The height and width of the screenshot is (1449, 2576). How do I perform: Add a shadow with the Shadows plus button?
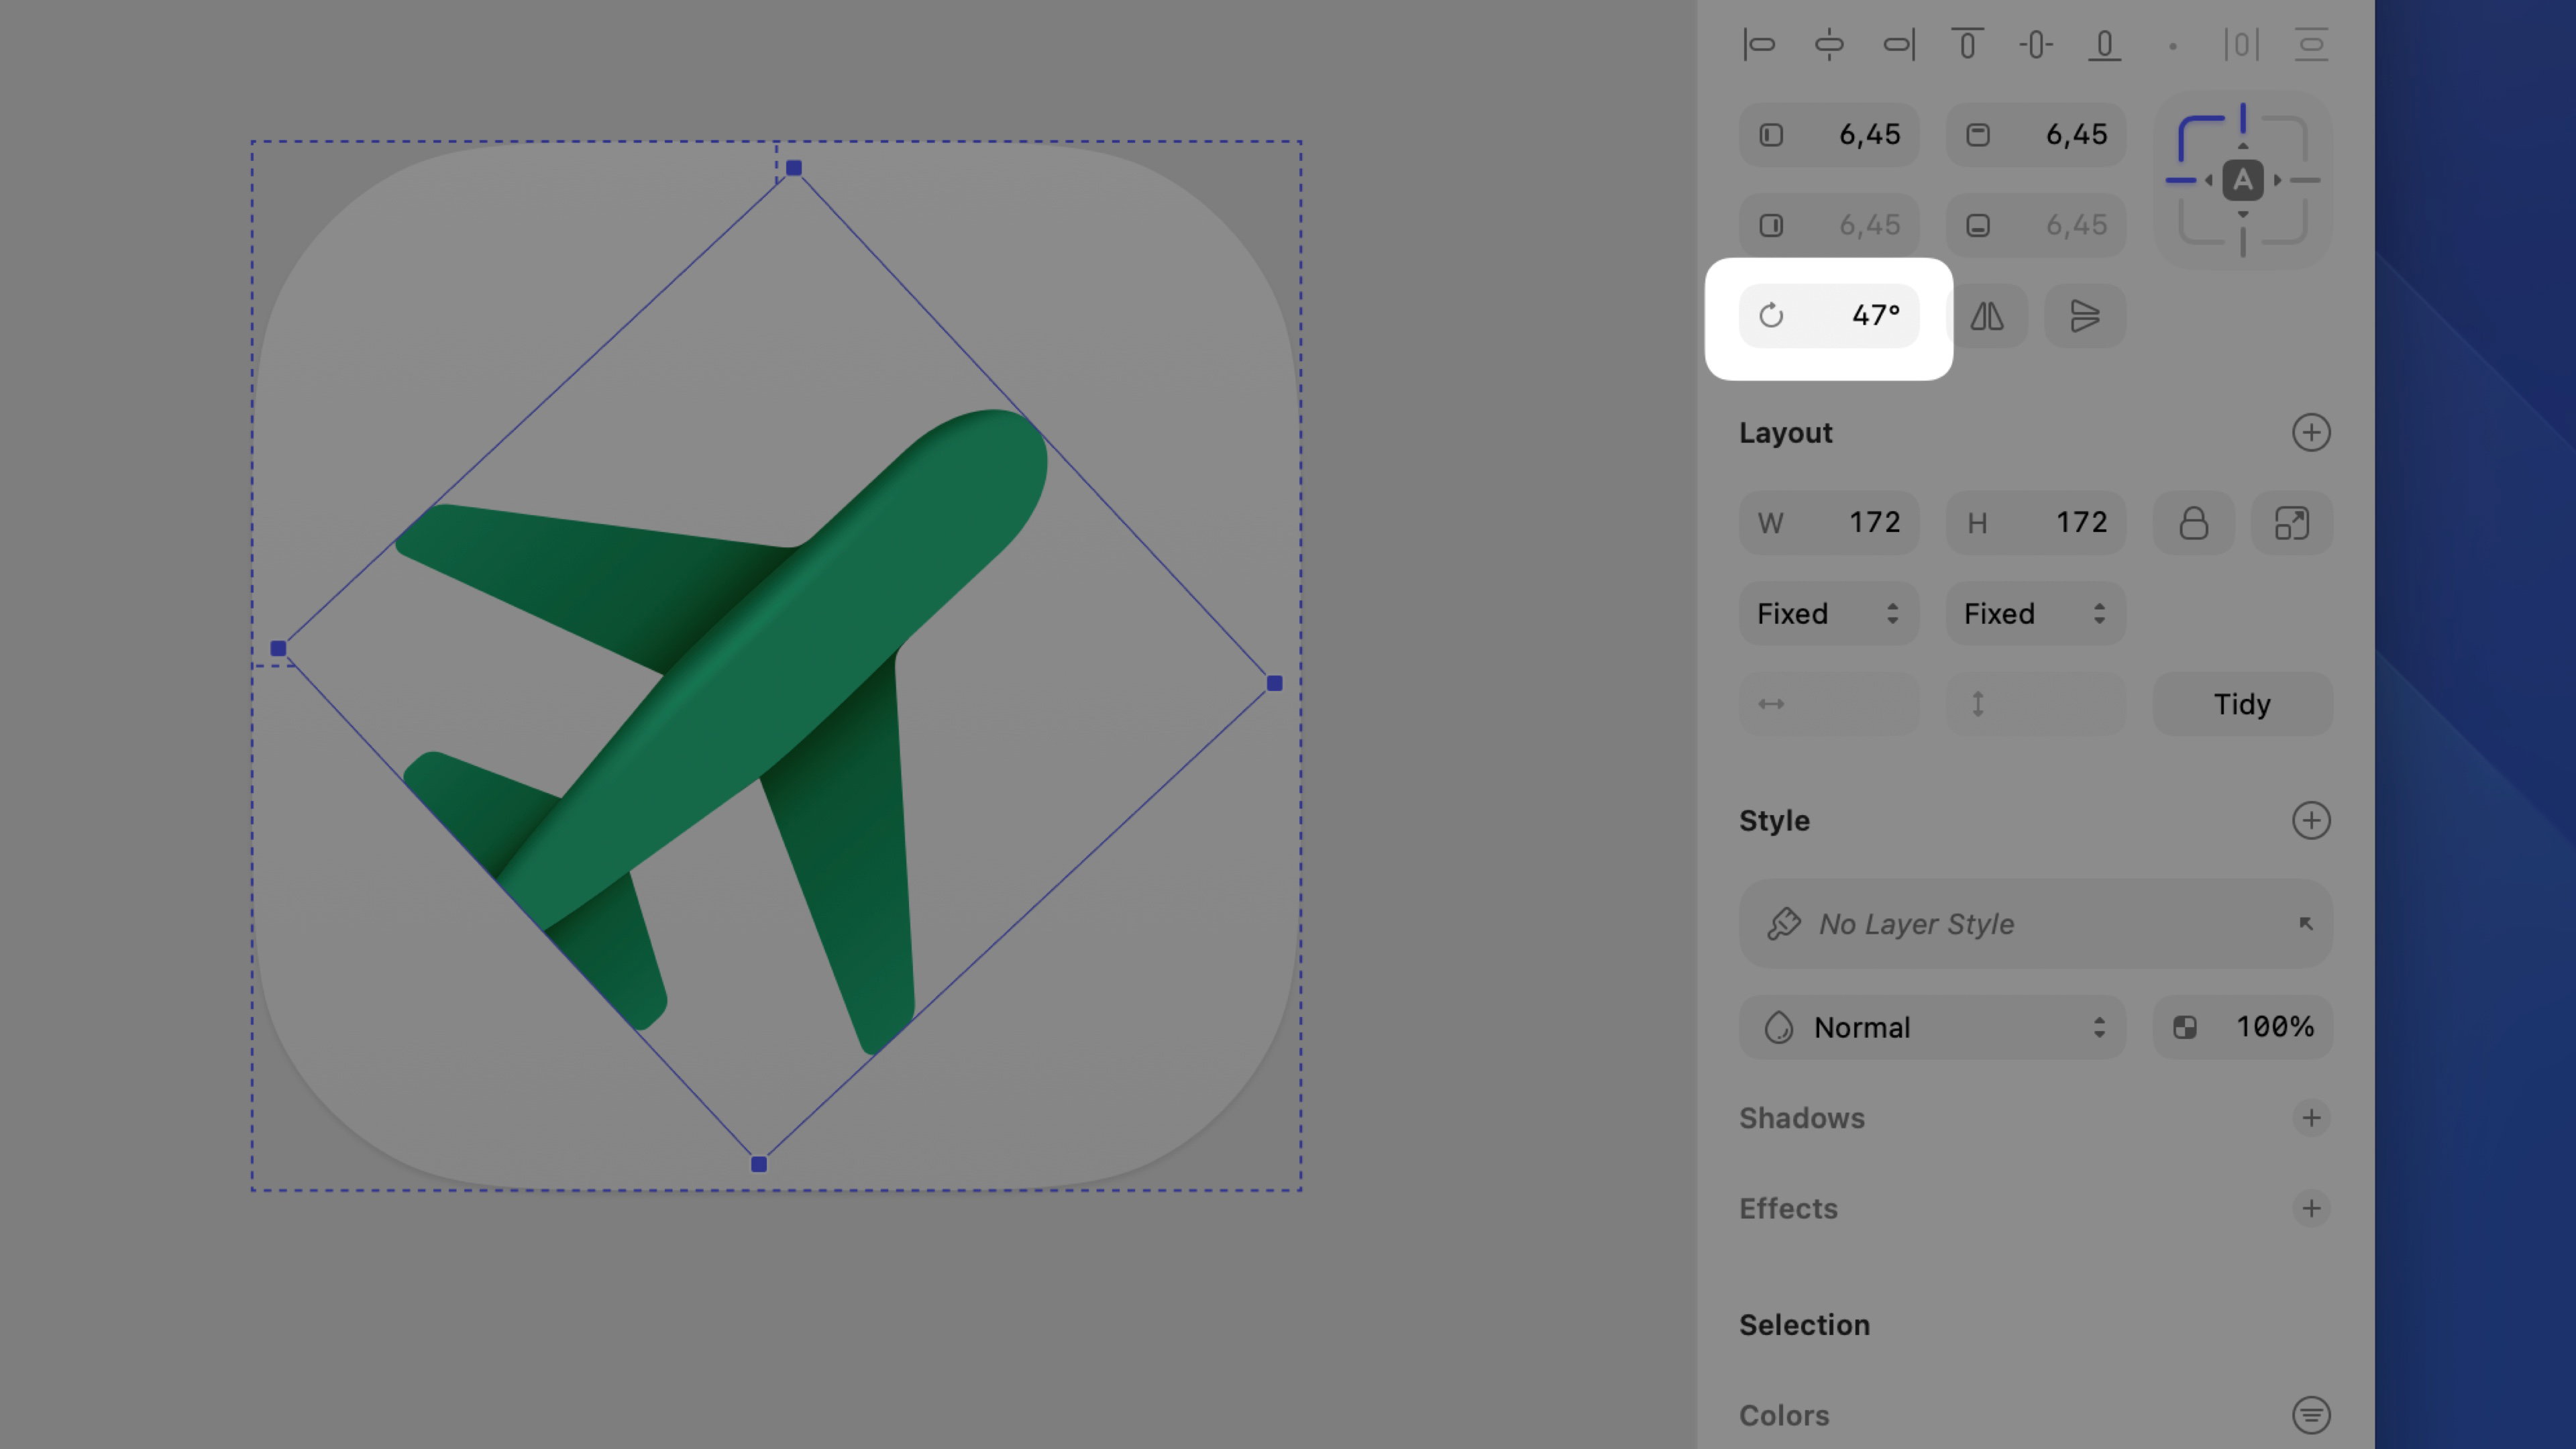(2311, 1118)
